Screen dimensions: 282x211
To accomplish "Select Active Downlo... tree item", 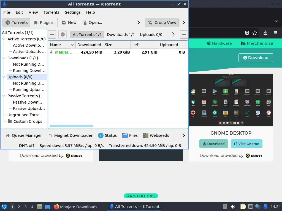I will coord(28,45).
